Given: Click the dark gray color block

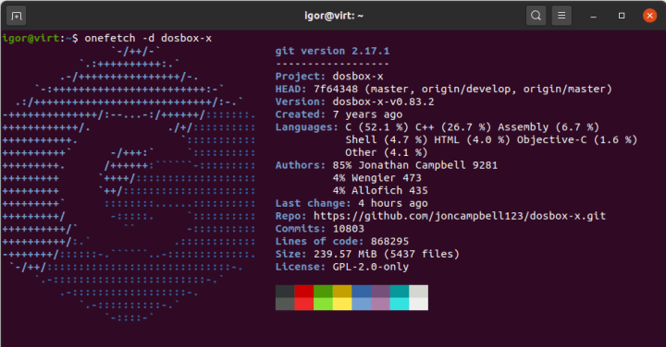Looking at the screenshot, I should [285, 291].
